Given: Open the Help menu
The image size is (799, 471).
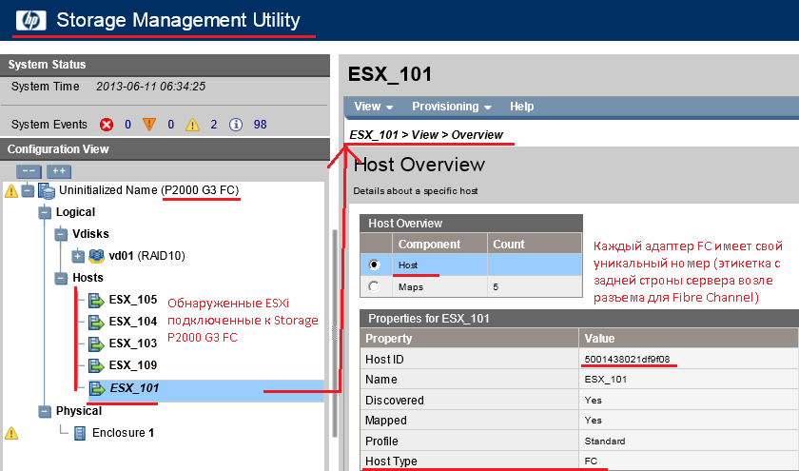Looking at the screenshot, I should tap(522, 107).
